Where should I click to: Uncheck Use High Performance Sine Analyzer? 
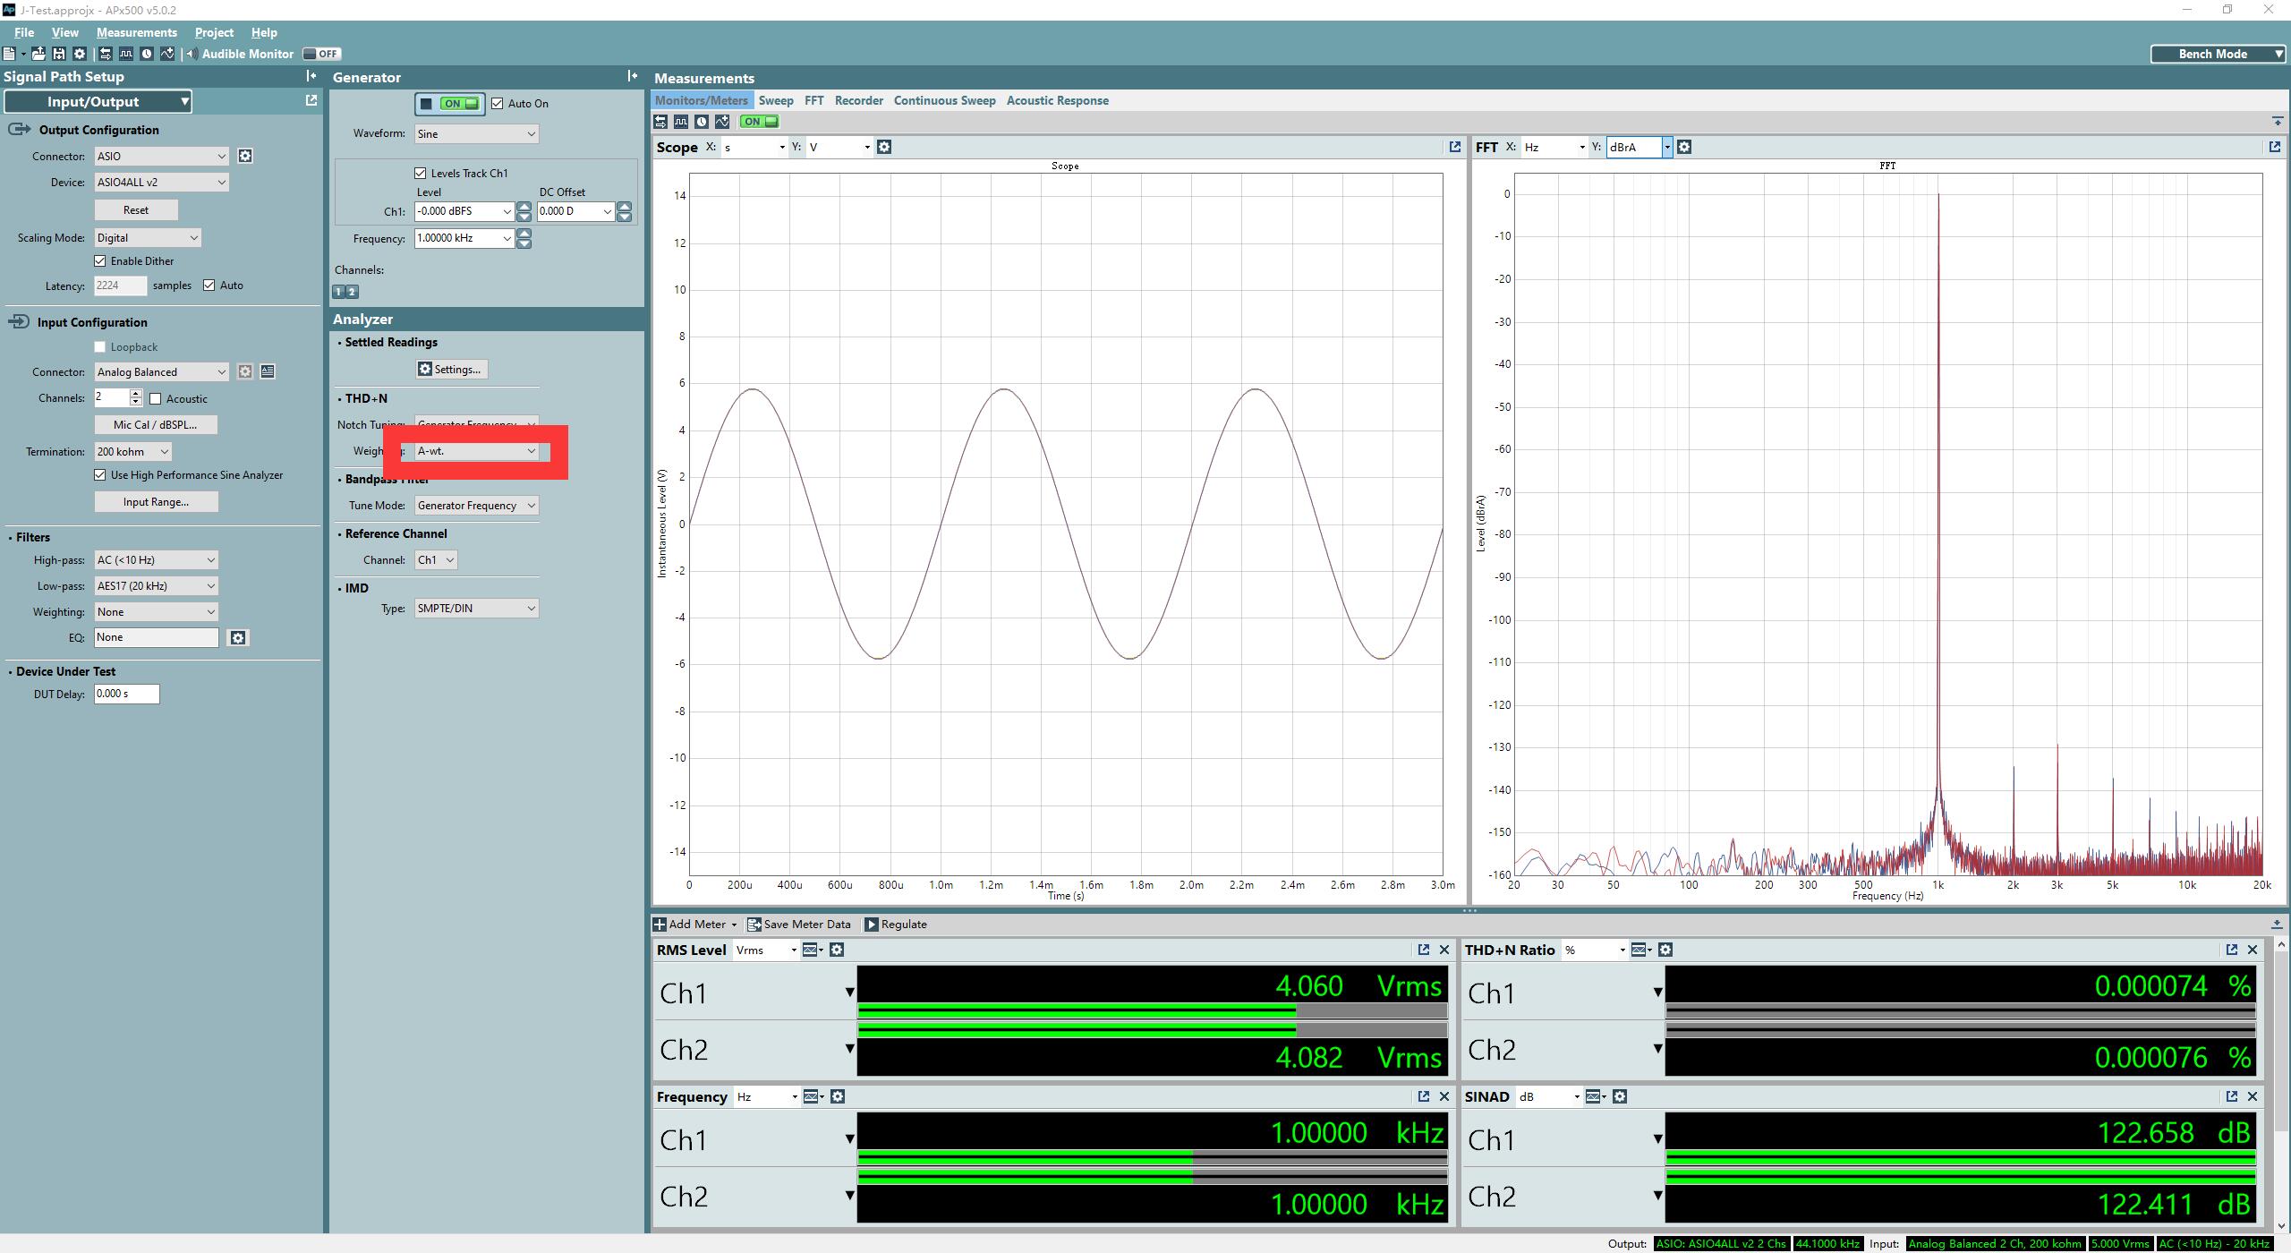(x=100, y=475)
